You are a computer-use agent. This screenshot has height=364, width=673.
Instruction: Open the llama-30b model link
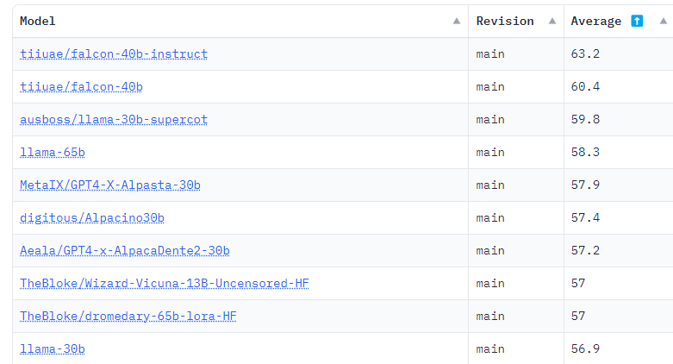click(53, 348)
